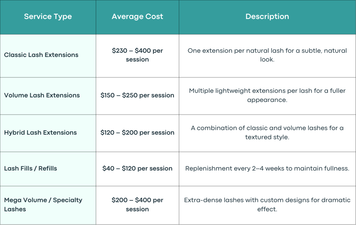Click the $150 – $250 per session price

coord(137,95)
